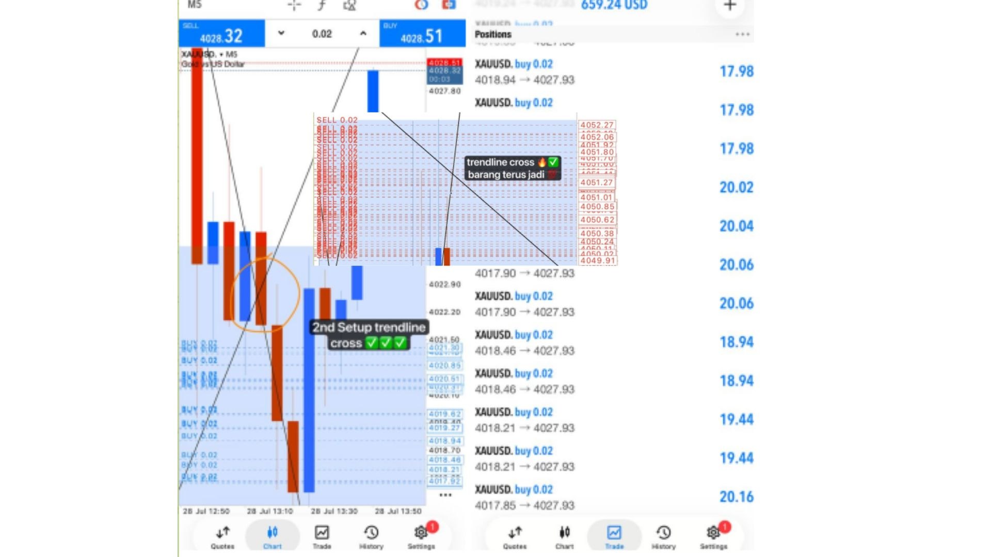Open Positions three-dot options menu
The height and width of the screenshot is (557, 991).
tap(742, 35)
